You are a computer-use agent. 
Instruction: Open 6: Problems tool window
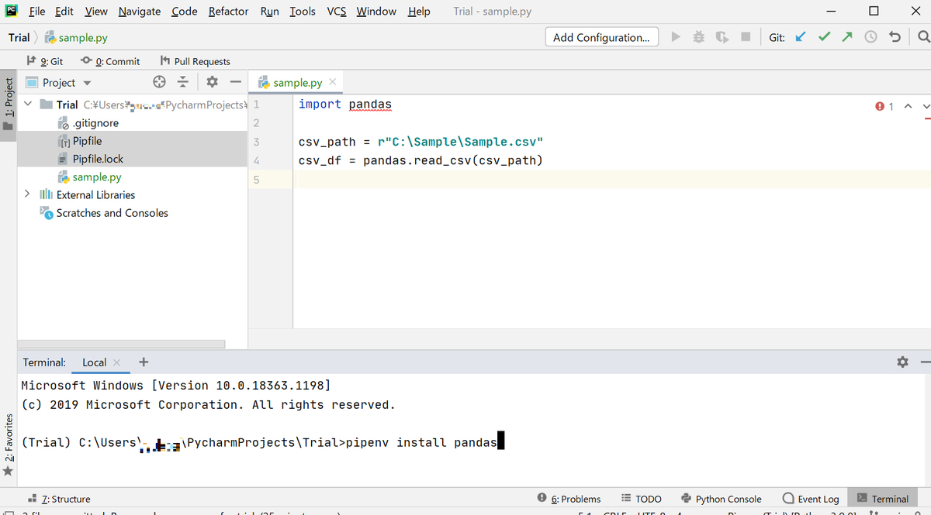pos(569,499)
